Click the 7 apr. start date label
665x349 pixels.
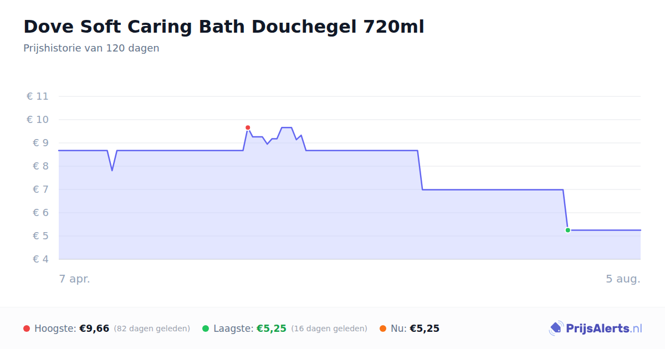click(75, 279)
